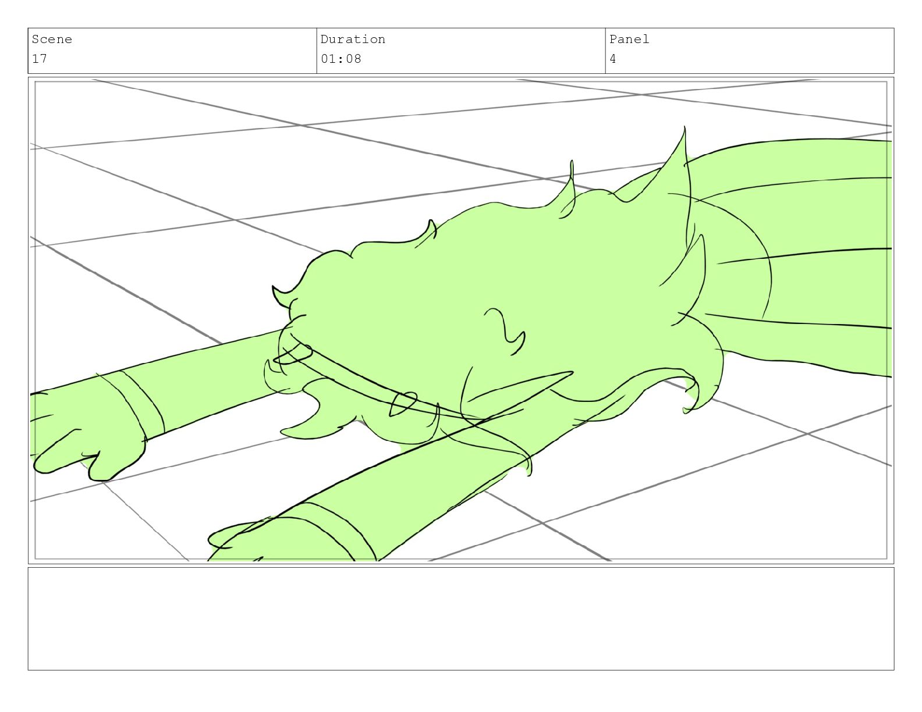Viewport: 922px width, 712px height.
Task: Click the storyboard panel drawing
Action: (x=461, y=320)
